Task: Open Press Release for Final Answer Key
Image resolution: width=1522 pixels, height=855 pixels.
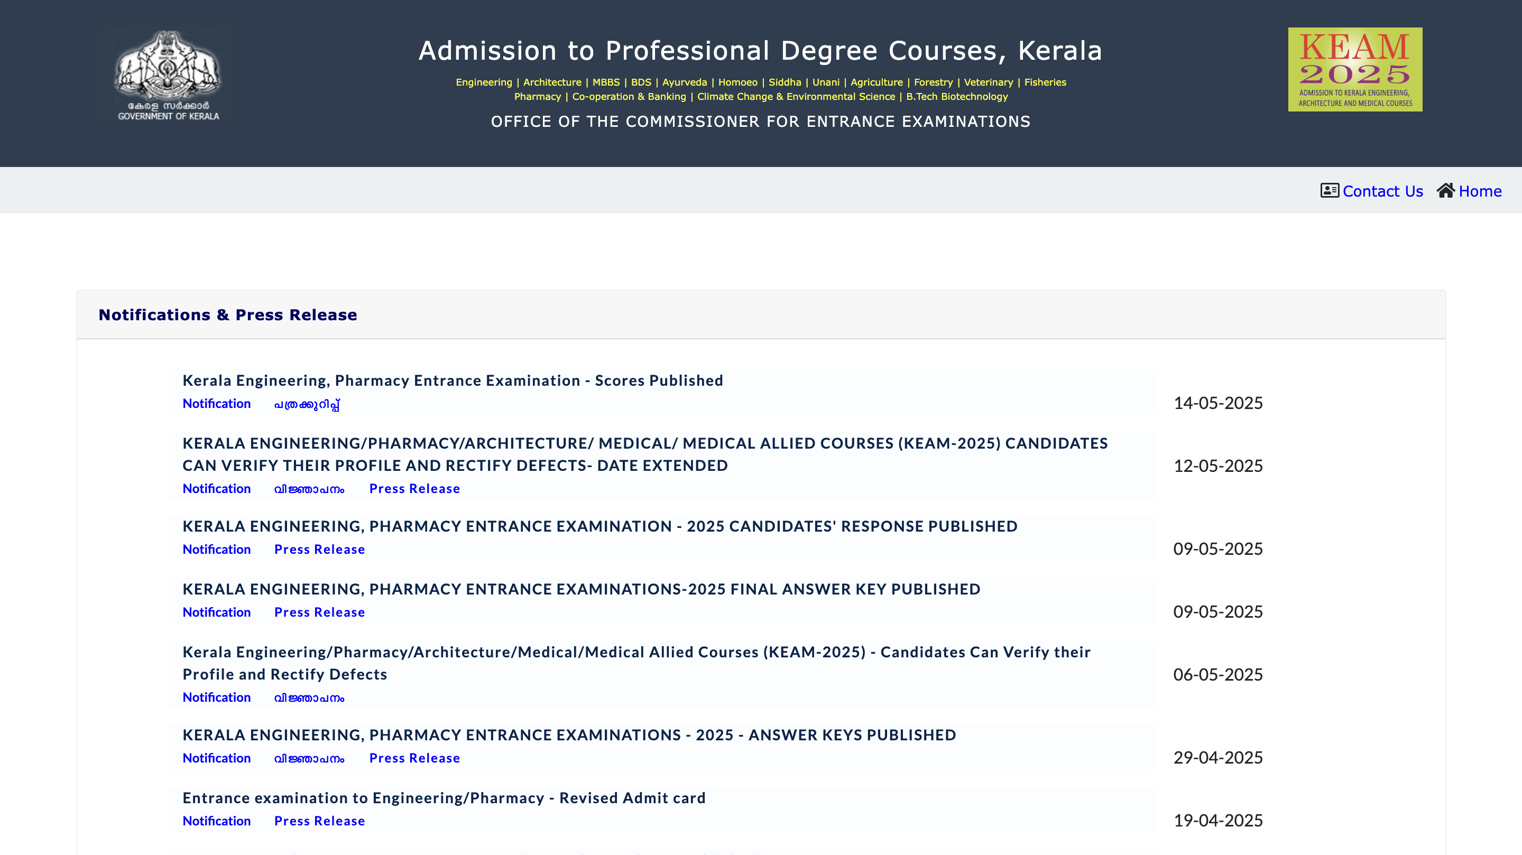Action: [319, 612]
